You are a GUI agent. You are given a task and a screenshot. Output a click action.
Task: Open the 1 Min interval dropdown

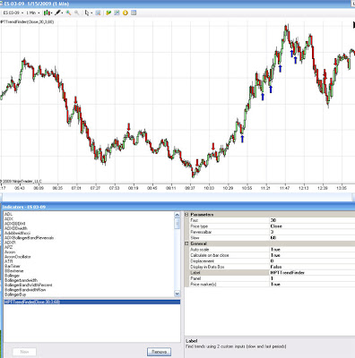pos(32,13)
